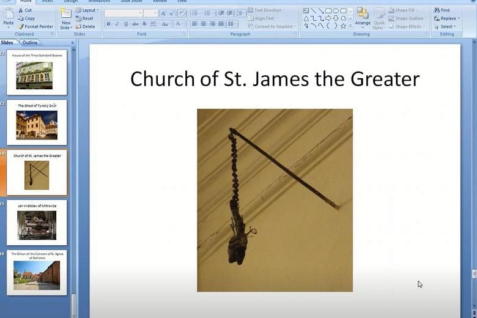
Task: Pick the straight Line shape
Action: (313, 11)
